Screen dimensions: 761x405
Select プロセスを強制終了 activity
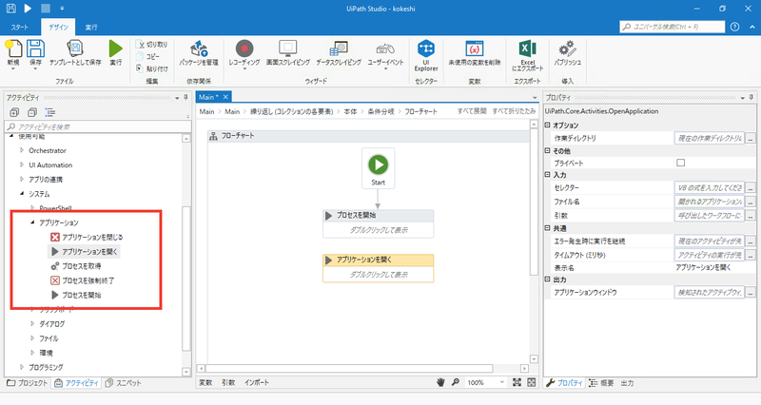(83, 280)
